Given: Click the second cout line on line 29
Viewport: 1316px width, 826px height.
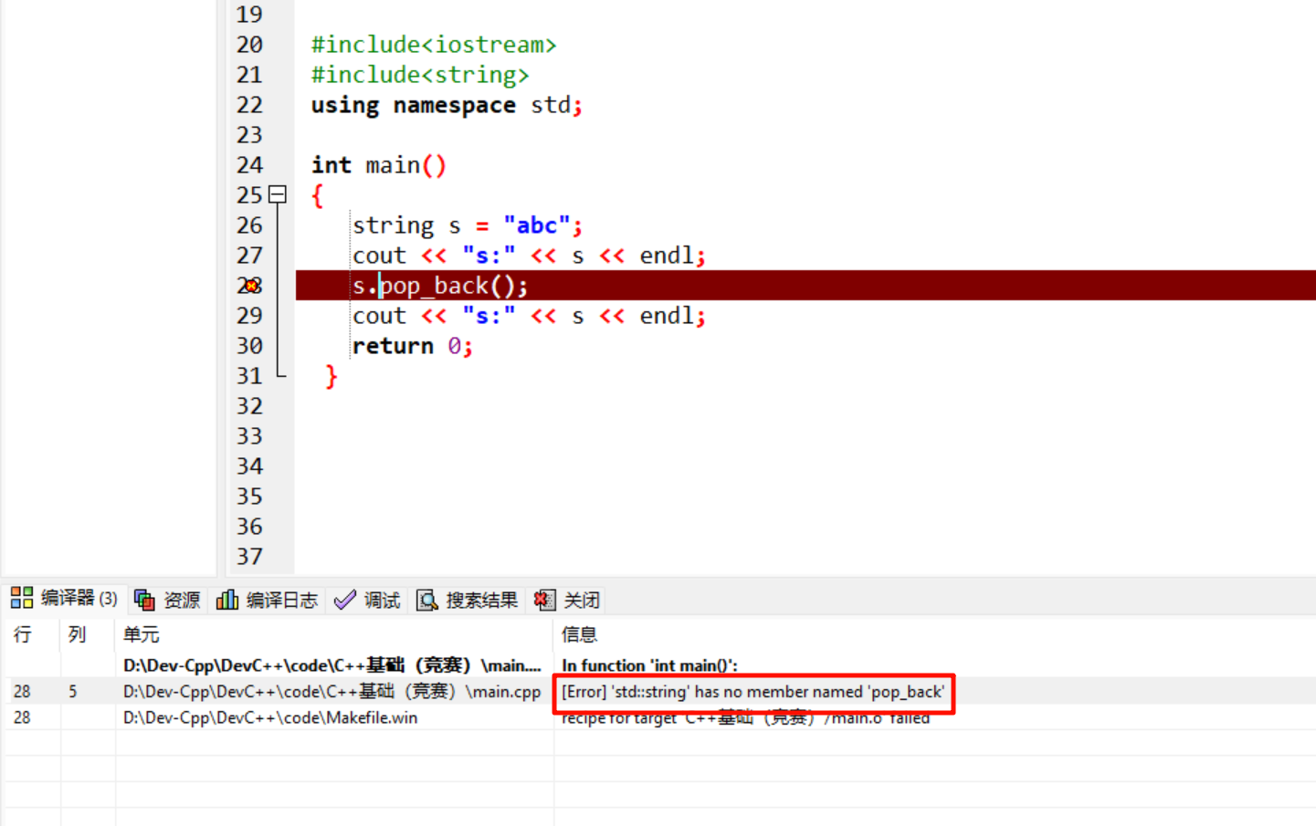Looking at the screenshot, I should coord(530,316).
